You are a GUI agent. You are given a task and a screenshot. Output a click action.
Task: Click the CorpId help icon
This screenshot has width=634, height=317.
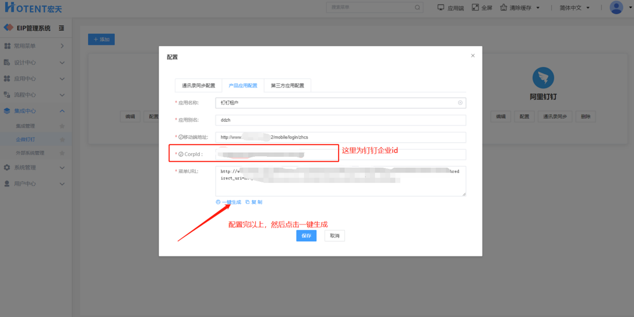click(181, 154)
